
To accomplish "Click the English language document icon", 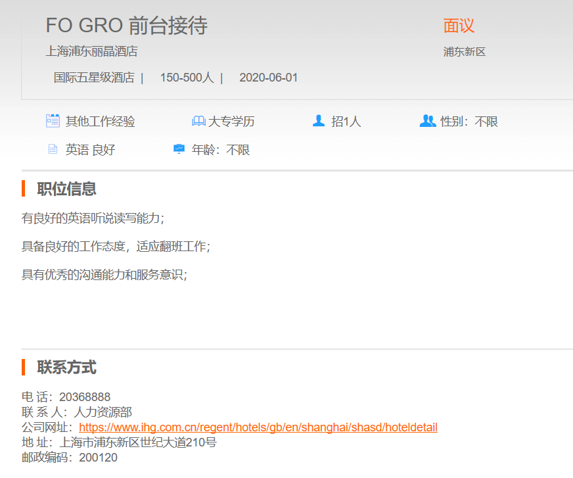I will (53, 150).
